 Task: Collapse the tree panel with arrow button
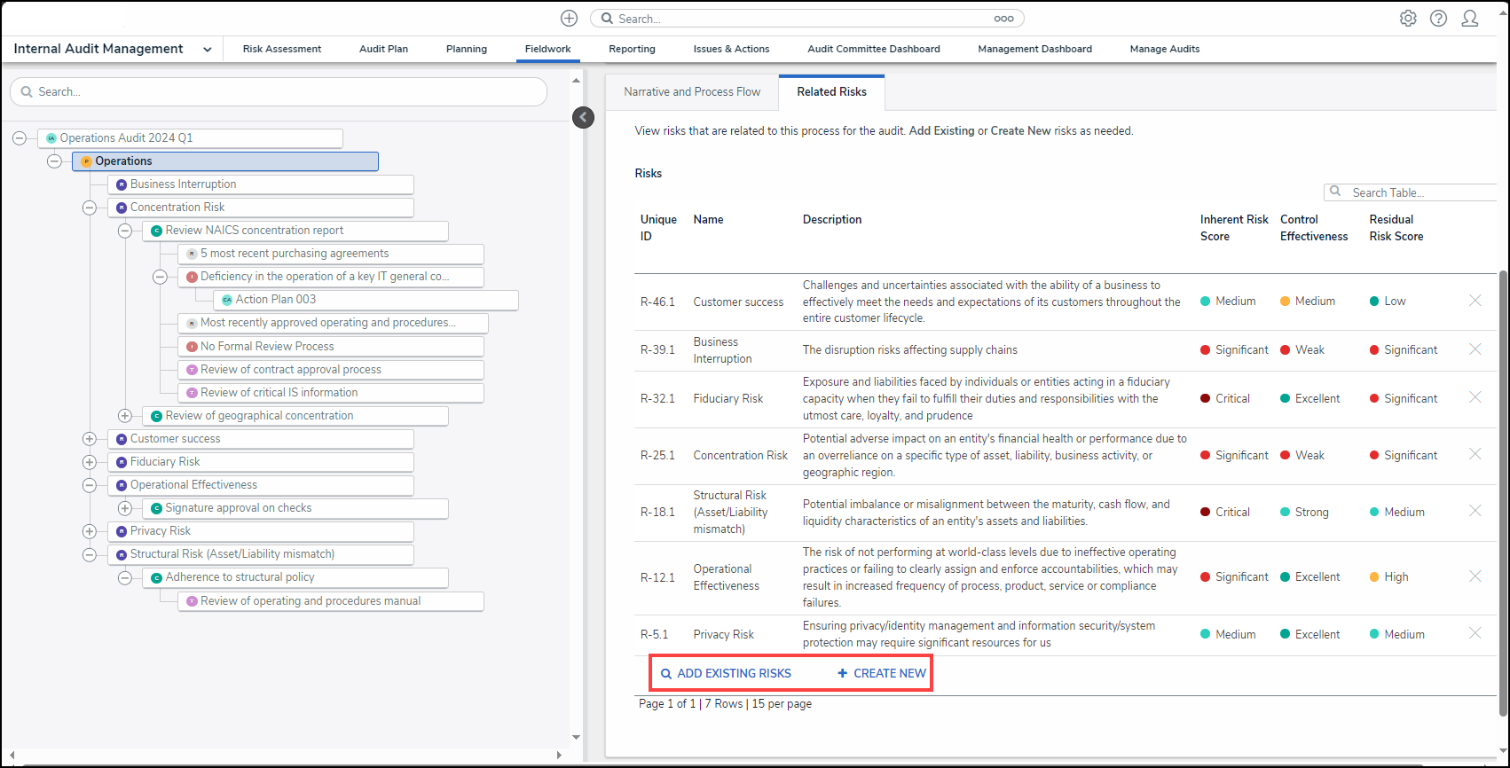click(583, 117)
